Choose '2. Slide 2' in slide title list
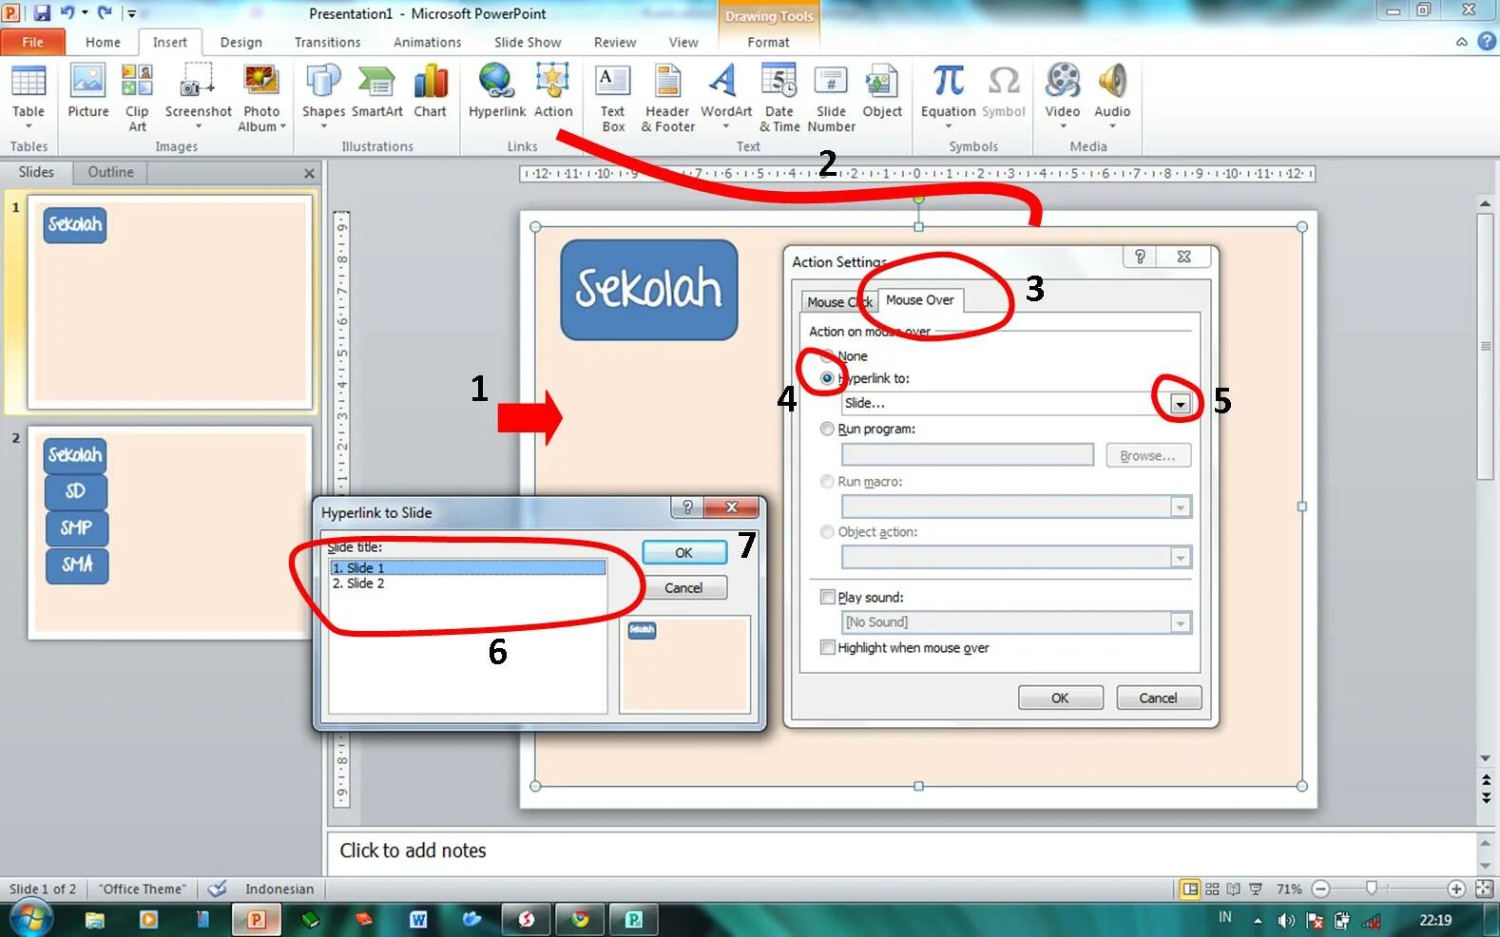Viewport: 1500px width, 937px height. (x=358, y=583)
